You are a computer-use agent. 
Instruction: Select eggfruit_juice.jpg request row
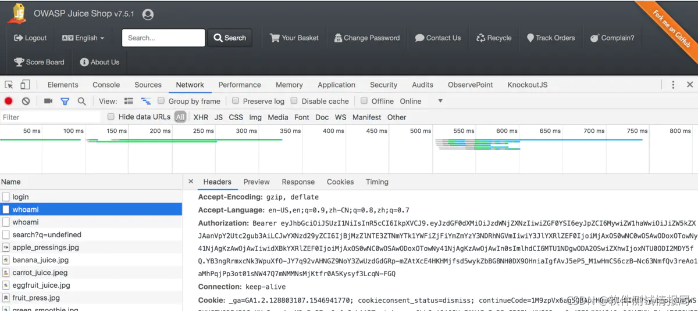pyautogui.click(x=91, y=285)
